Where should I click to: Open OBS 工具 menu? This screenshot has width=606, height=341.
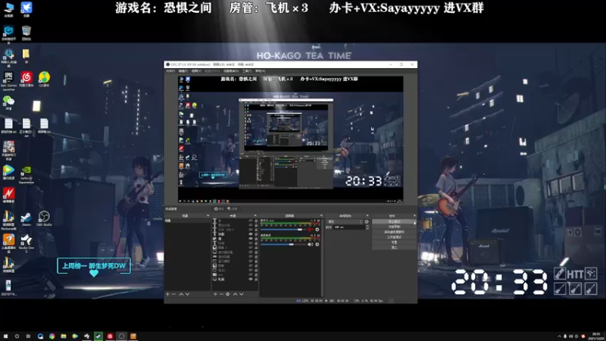[x=247, y=70]
